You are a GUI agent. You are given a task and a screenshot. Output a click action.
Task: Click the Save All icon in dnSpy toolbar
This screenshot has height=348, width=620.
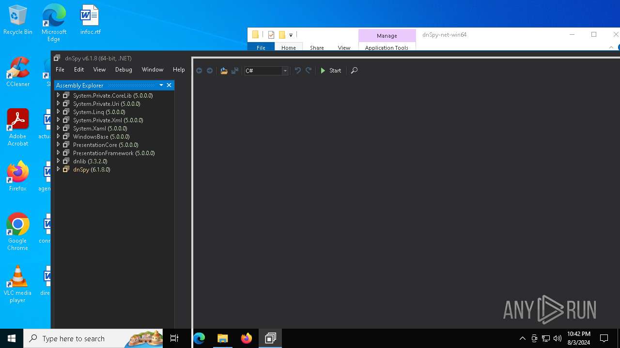point(235,71)
